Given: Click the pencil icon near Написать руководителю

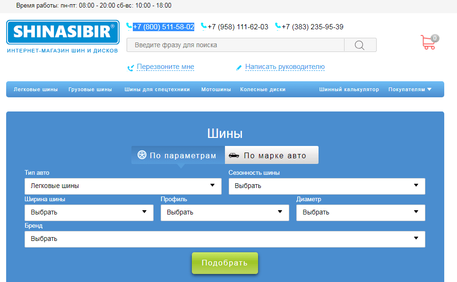Looking at the screenshot, I should (x=239, y=68).
